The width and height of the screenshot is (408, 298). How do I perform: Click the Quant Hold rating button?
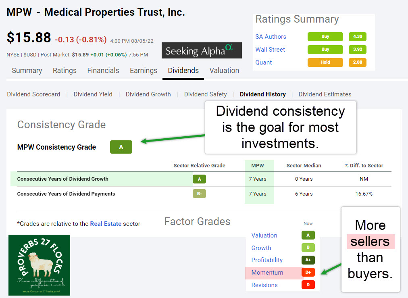click(325, 63)
